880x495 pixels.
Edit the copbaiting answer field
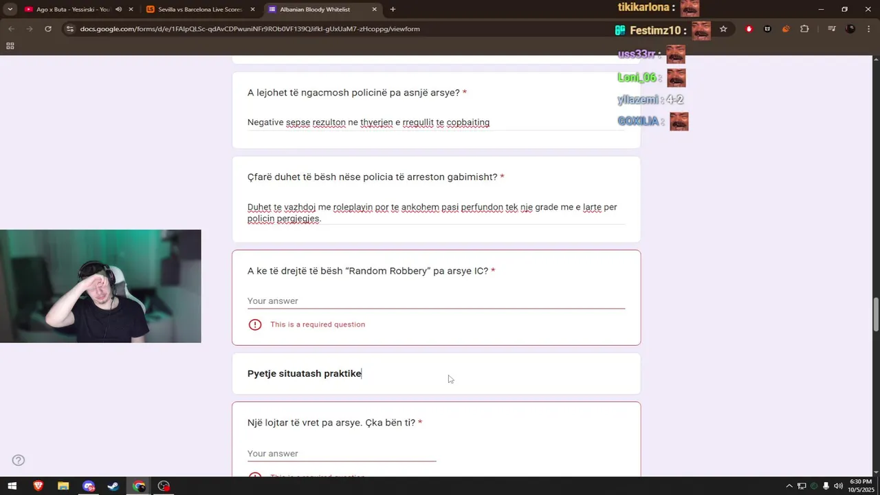(436, 122)
